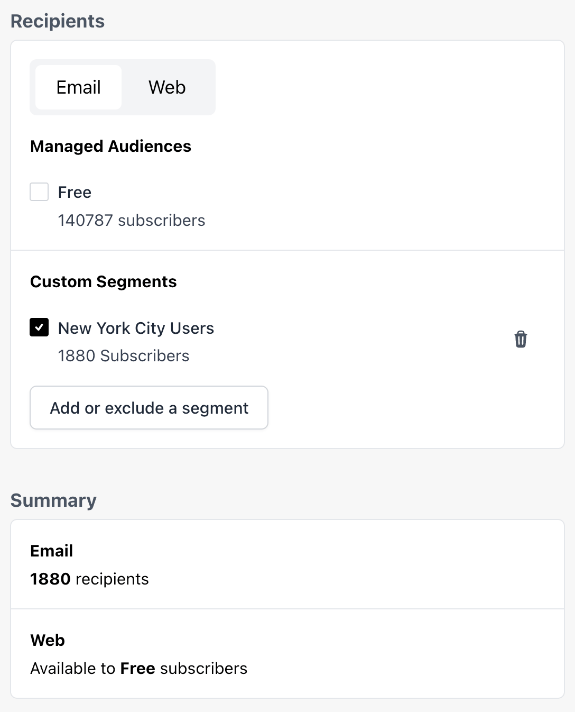Select the 1880 Subscribers segment count
This screenshot has width=575, height=712.
tap(123, 355)
